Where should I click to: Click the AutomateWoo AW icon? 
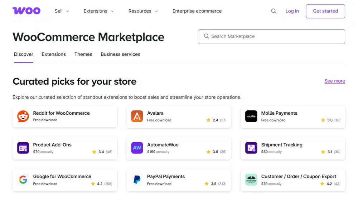click(x=137, y=148)
